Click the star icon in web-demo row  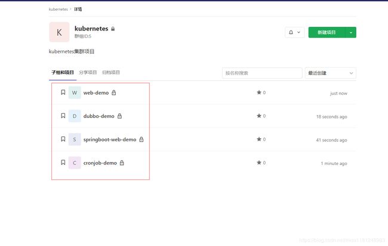[x=259, y=92]
